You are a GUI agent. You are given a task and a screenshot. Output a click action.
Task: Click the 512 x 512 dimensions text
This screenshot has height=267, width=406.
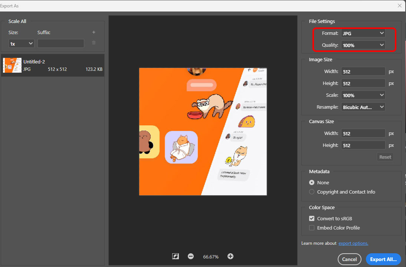tap(57, 69)
